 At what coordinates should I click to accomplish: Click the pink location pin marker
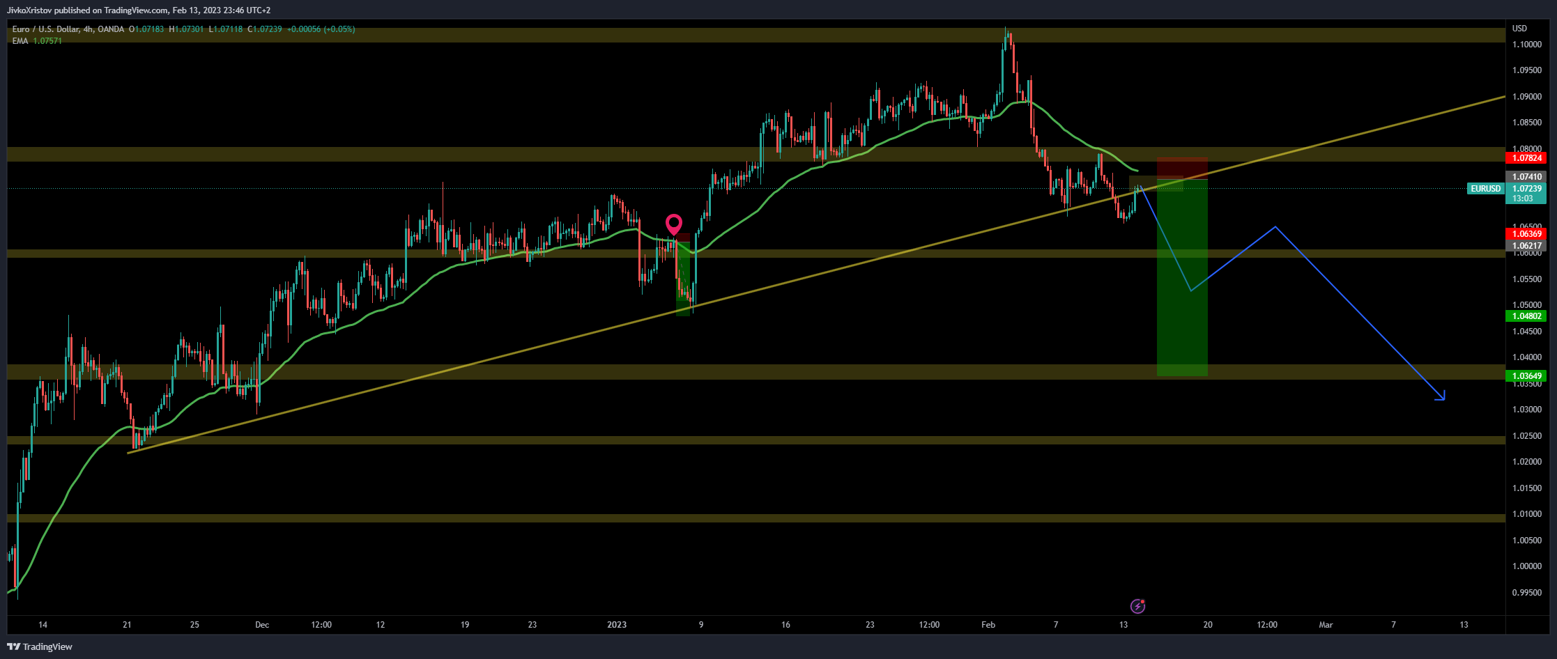tap(673, 225)
